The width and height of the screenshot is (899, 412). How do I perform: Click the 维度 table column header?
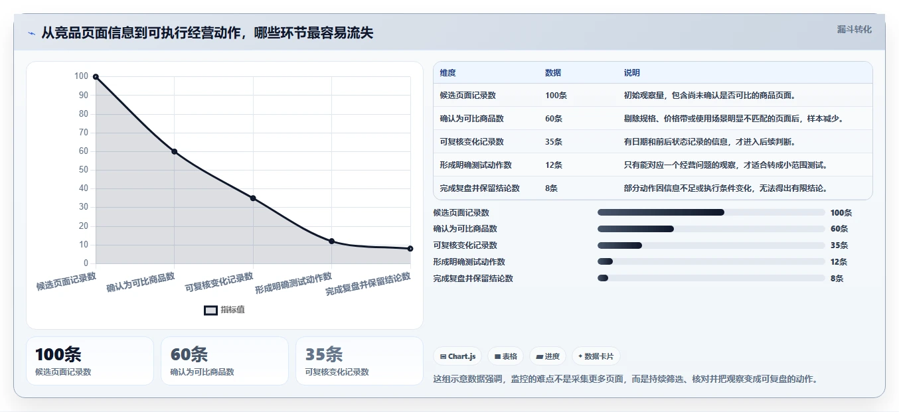[448, 73]
